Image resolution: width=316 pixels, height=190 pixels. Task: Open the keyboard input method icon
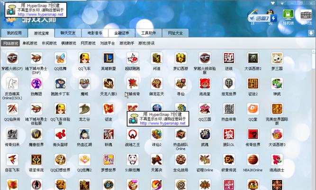click(306, 15)
